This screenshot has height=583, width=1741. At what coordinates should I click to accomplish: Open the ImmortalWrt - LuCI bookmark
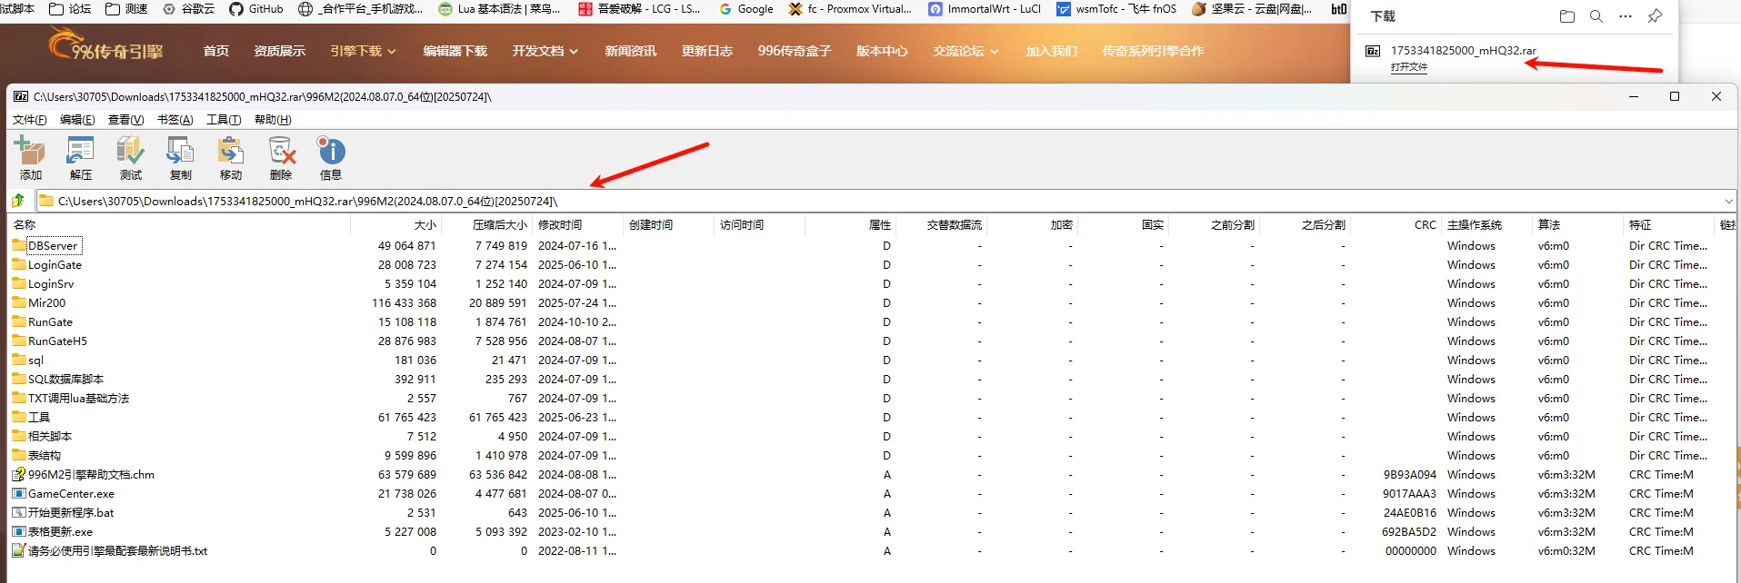(x=985, y=9)
